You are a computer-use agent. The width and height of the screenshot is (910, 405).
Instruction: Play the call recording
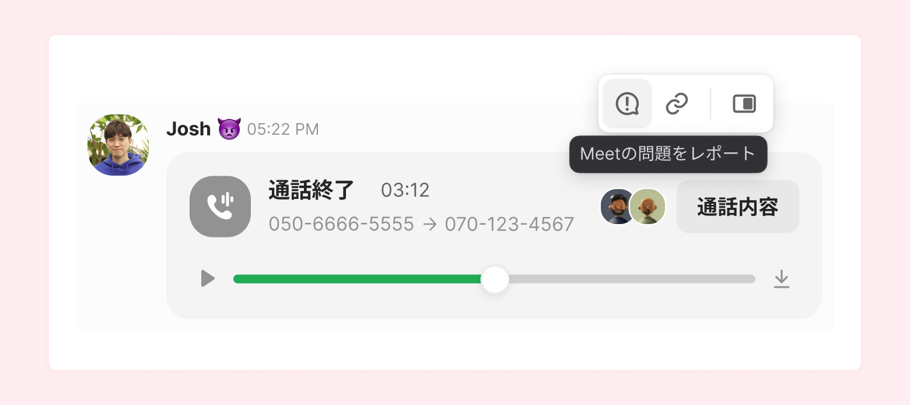pyautogui.click(x=208, y=278)
